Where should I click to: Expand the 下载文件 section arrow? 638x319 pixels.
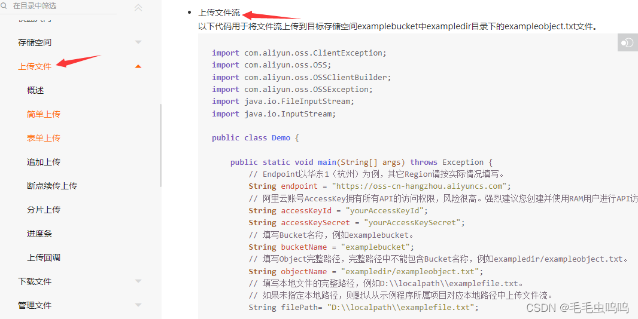pyautogui.click(x=138, y=281)
